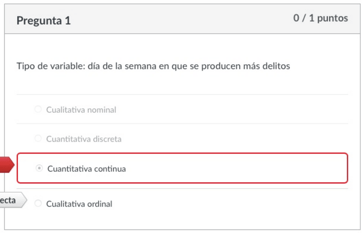Choose the "Cuantitativa discreta" radio button
Viewport: 363px width, 233px height.
38,139
